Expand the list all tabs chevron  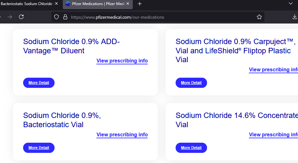click(x=291, y=3)
